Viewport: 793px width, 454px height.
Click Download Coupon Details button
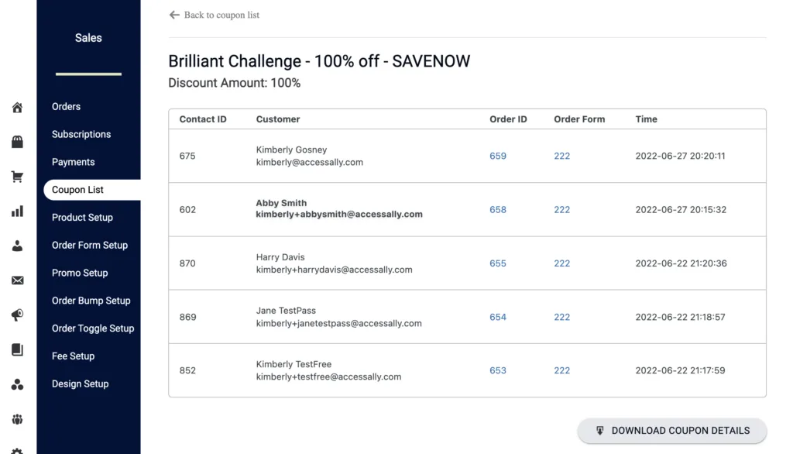coord(672,431)
